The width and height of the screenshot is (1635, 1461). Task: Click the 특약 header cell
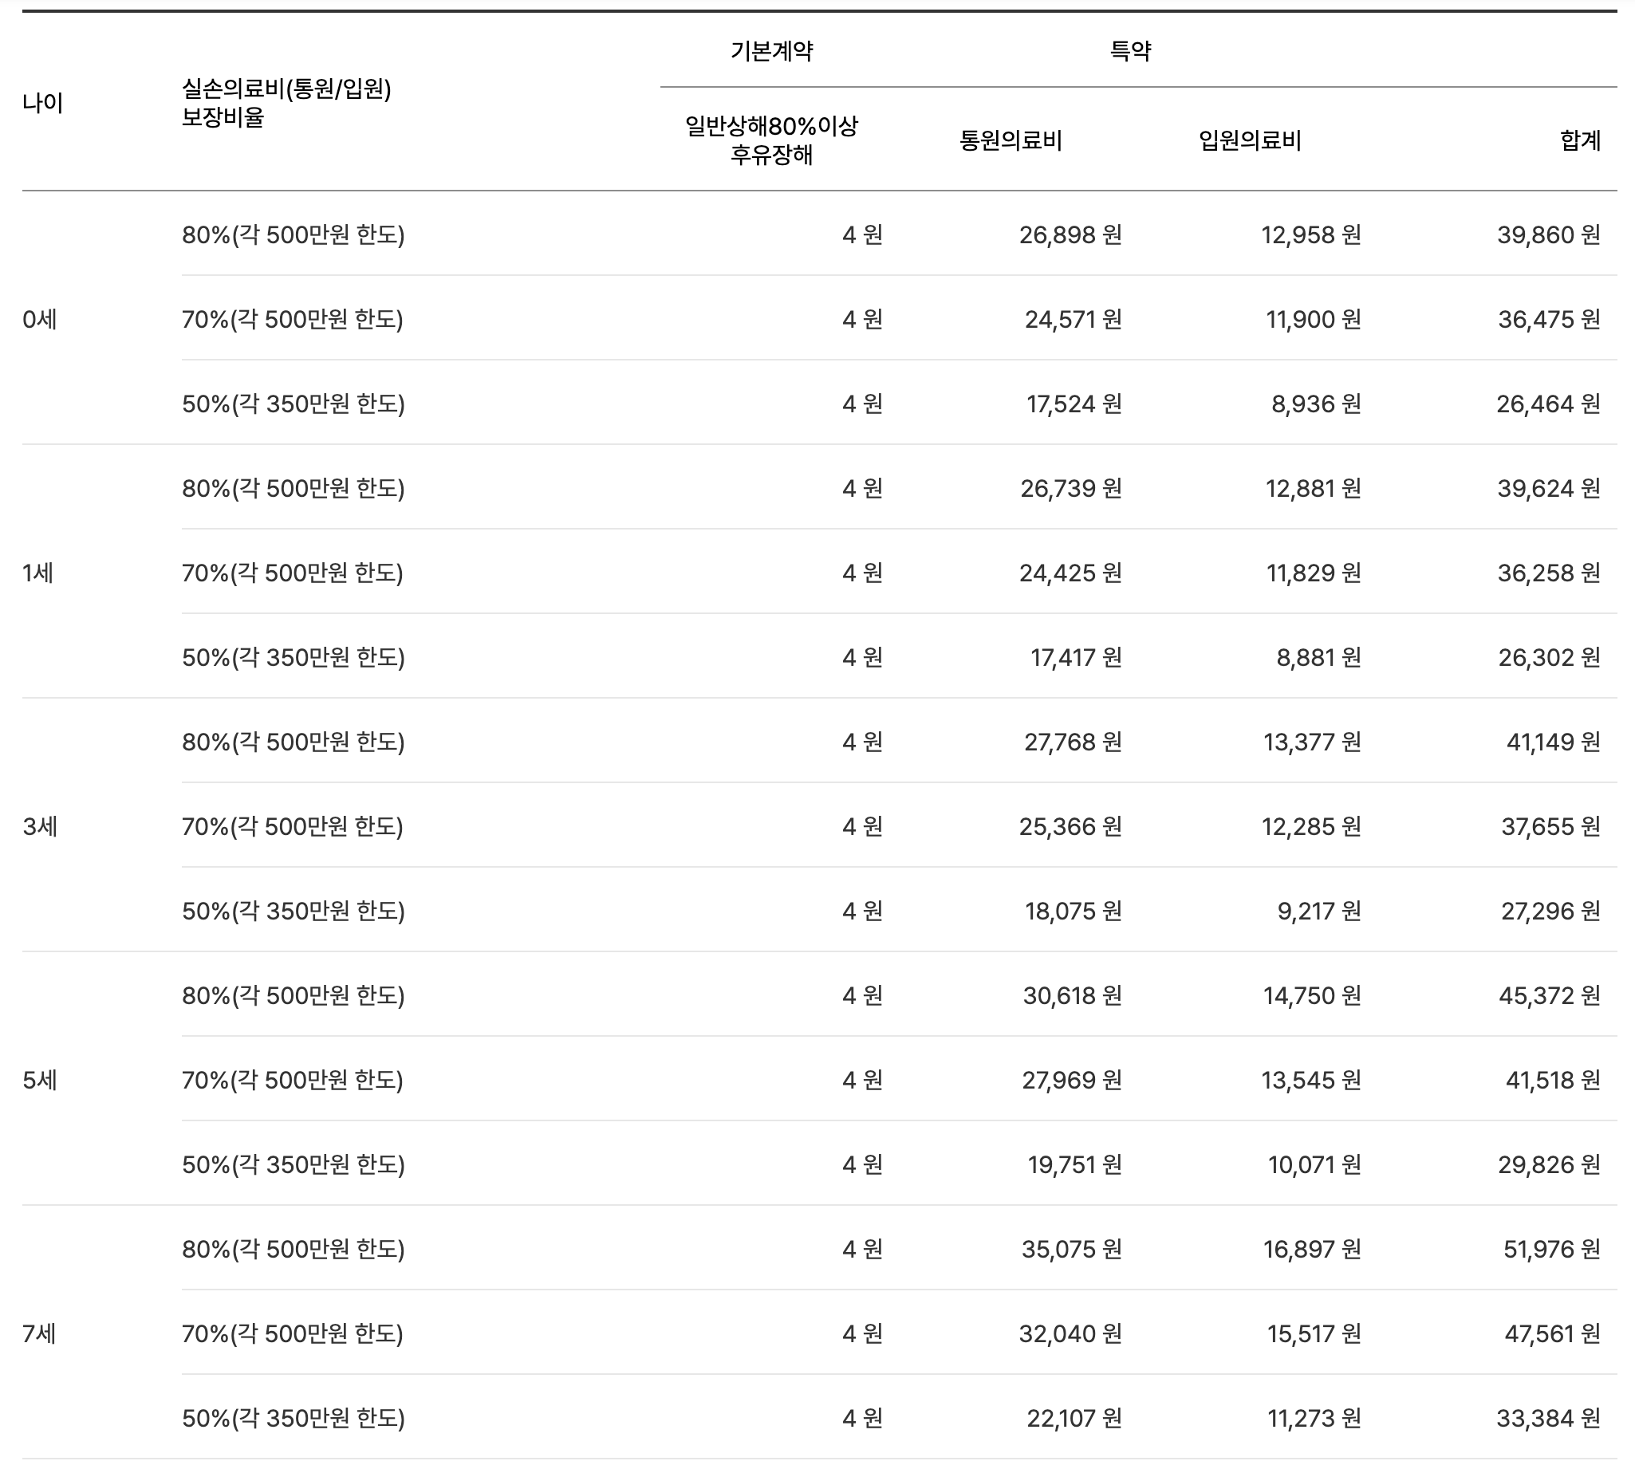coord(1129,50)
